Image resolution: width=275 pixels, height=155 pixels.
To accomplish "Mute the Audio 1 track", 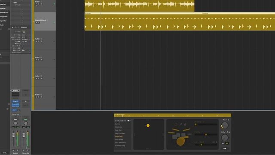I will pos(36,4).
